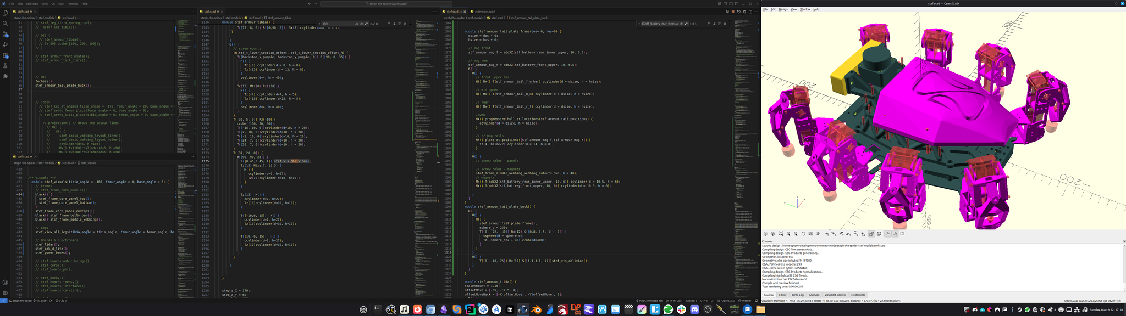
Task: Open Manage gear icon in activity bar
Action: point(5,293)
